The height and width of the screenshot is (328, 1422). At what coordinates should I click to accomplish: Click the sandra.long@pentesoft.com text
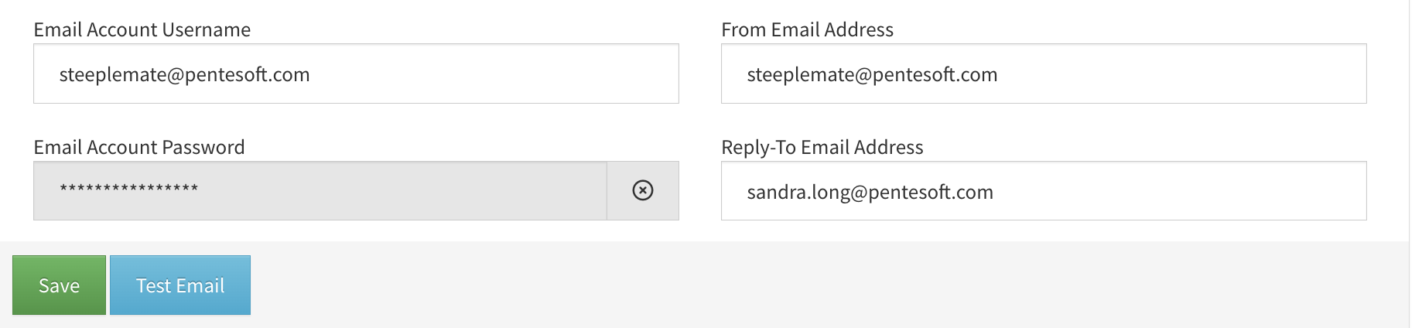click(870, 192)
